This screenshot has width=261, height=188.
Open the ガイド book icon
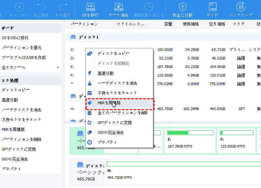pyautogui.click(x=213, y=7)
